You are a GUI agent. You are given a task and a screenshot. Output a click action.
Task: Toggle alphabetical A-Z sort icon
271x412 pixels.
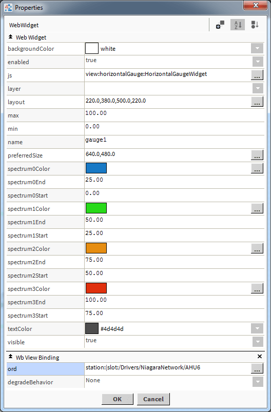click(x=238, y=25)
